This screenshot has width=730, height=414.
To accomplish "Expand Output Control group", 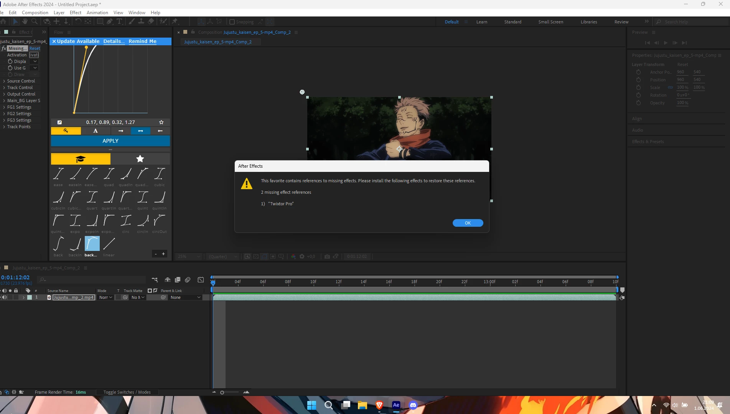I will click(x=4, y=94).
